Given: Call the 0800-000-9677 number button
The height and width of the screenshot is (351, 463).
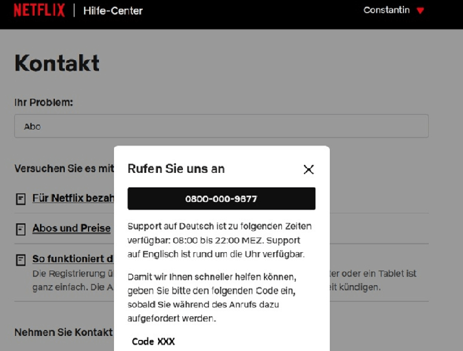Looking at the screenshot, I should pyautogui.click(x=222, y=198).
